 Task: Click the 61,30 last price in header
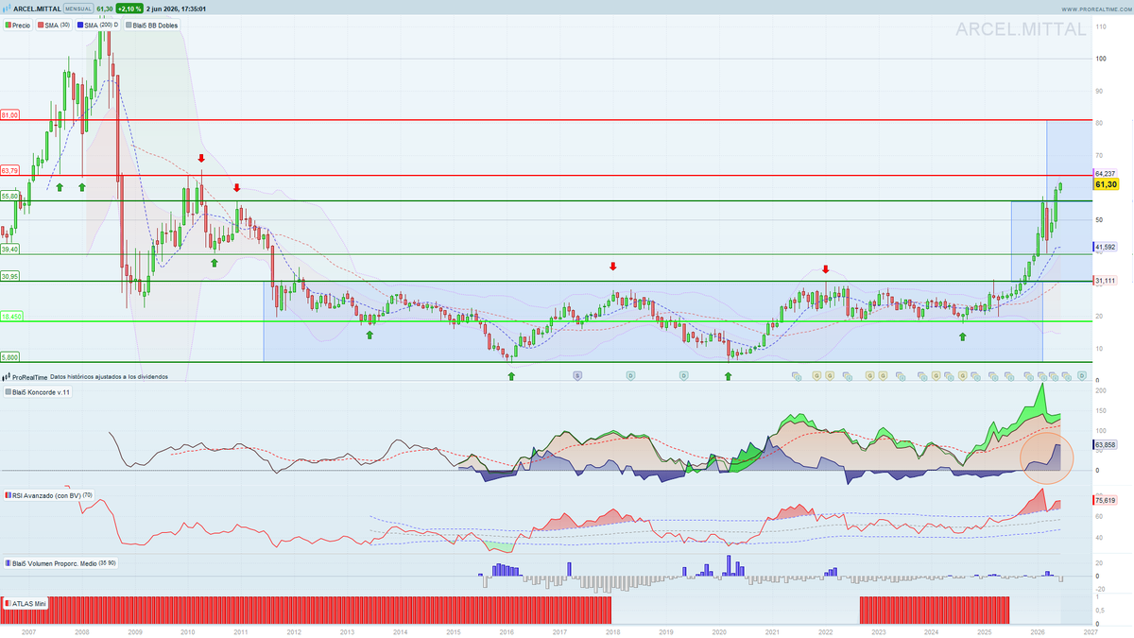tap(105, 8)
